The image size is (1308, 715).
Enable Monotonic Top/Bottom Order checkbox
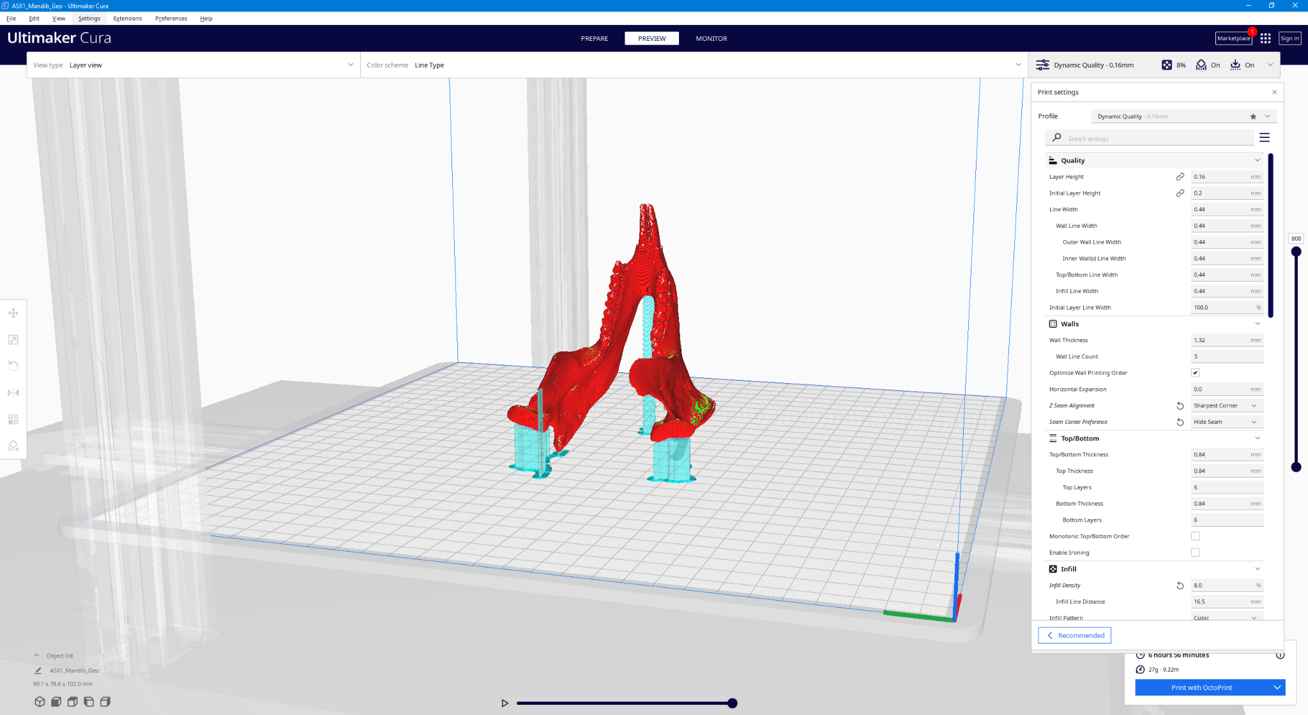(1195, 536)
